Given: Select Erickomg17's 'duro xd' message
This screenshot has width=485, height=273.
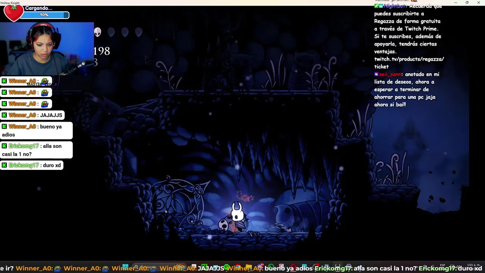Looking at the screenshot, I should point(31,165).
